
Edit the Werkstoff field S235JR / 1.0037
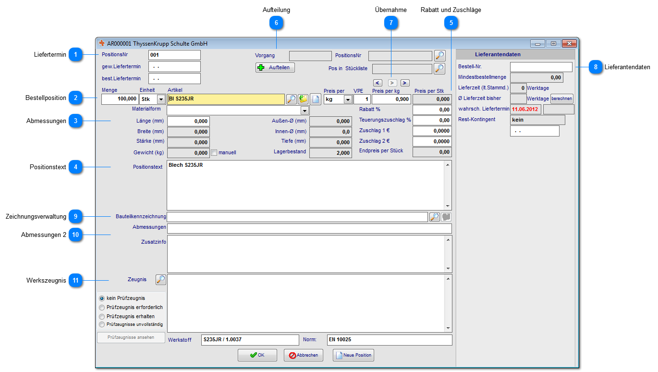pos(250,340)
